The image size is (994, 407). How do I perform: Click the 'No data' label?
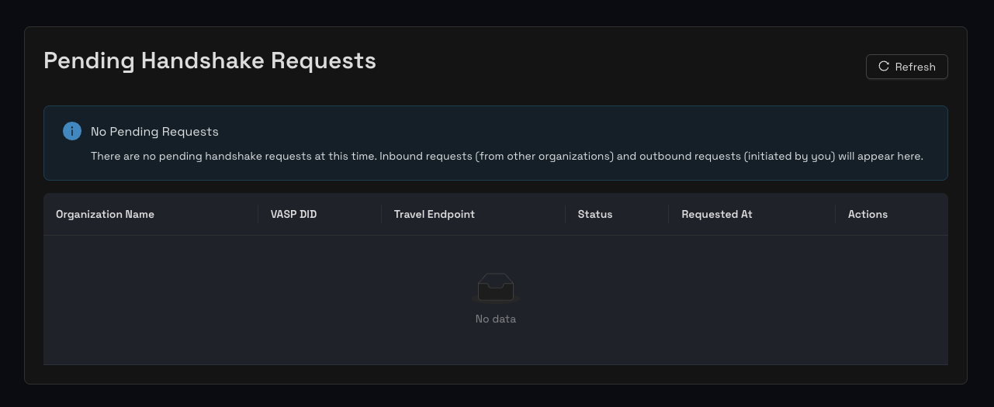pos(495,319)
